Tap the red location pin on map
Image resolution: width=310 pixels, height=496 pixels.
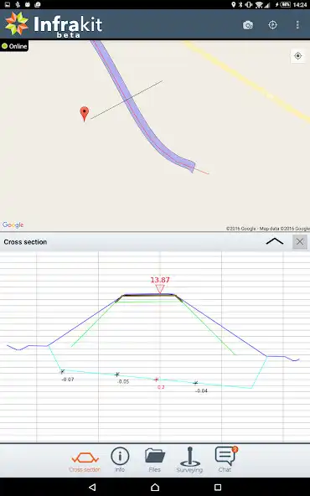(x=84, y=114)
